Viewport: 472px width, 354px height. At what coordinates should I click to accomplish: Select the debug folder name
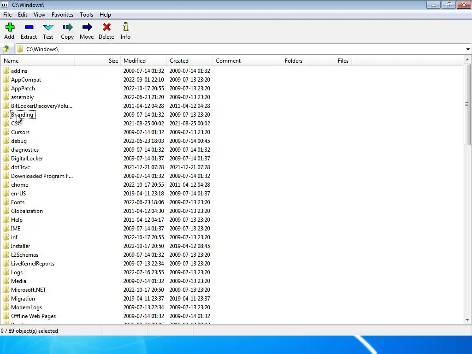tap(18, 141)
